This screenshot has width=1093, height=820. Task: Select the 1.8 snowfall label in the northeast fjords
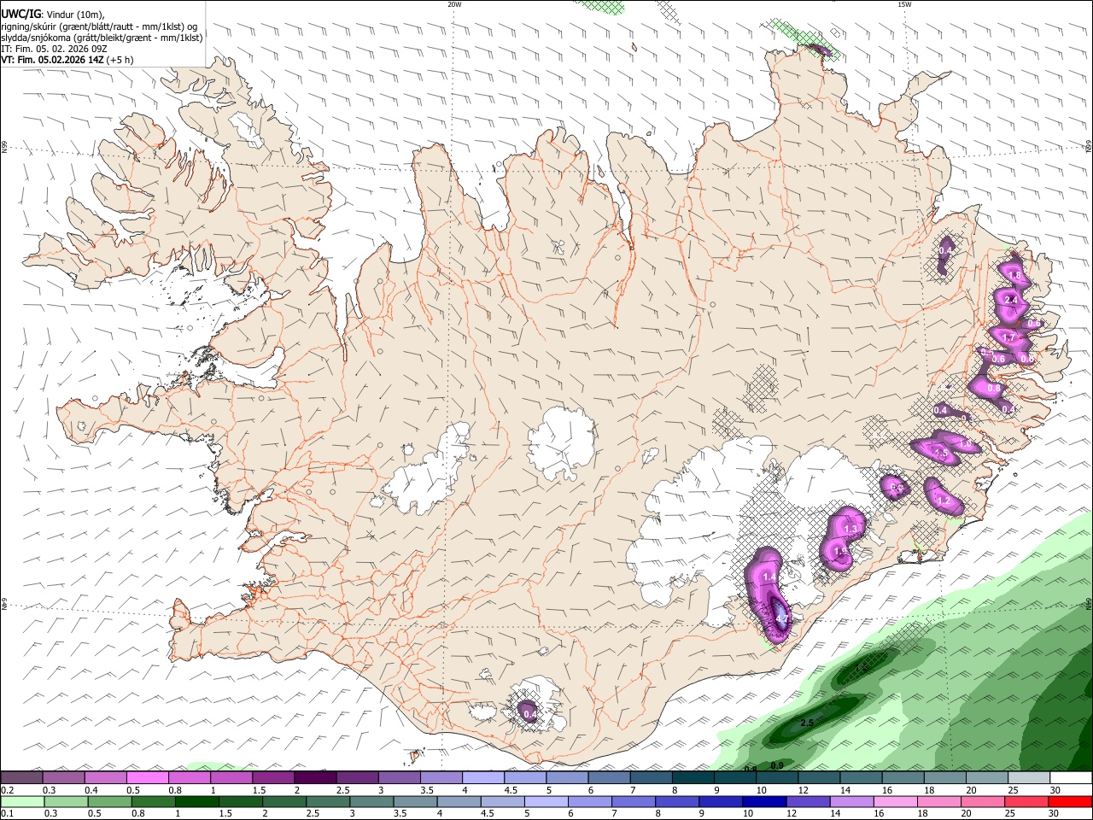pyautogui.click(x=1014, y=276)
